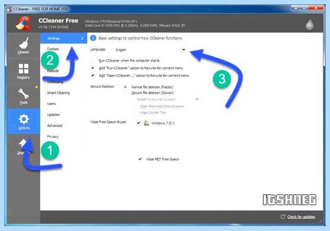
Task: Click the blue info icon
Action: point(93,38)
